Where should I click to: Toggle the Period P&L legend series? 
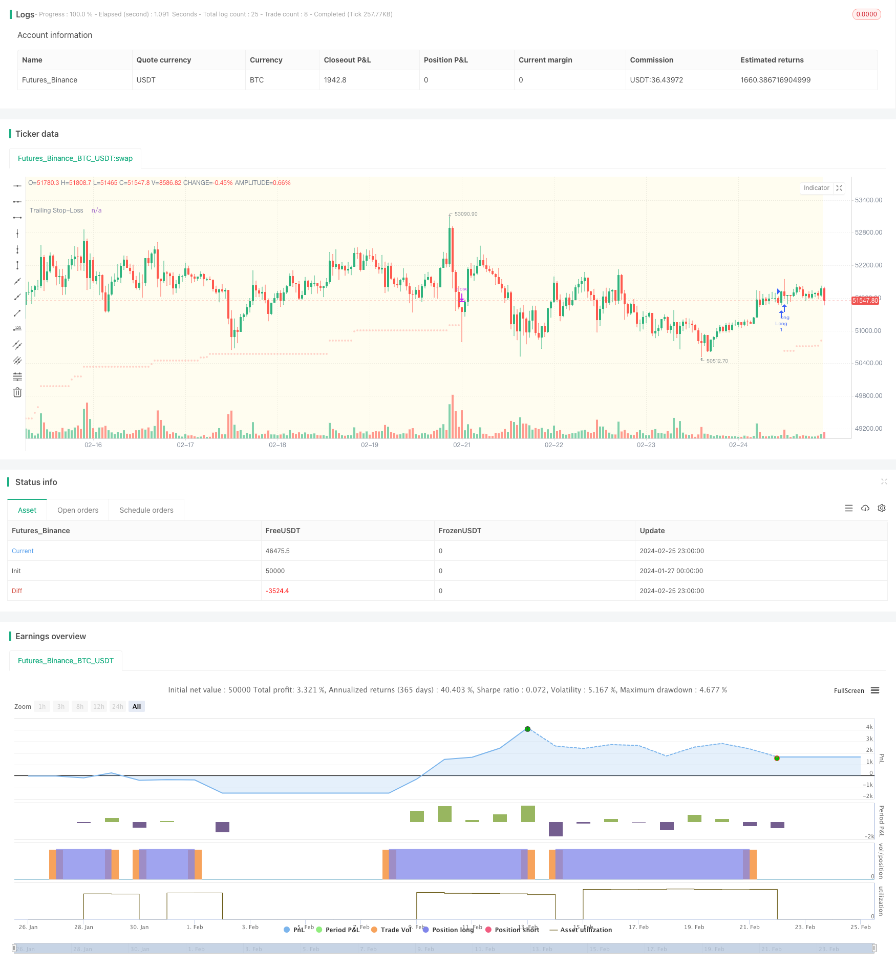[338, 930]
